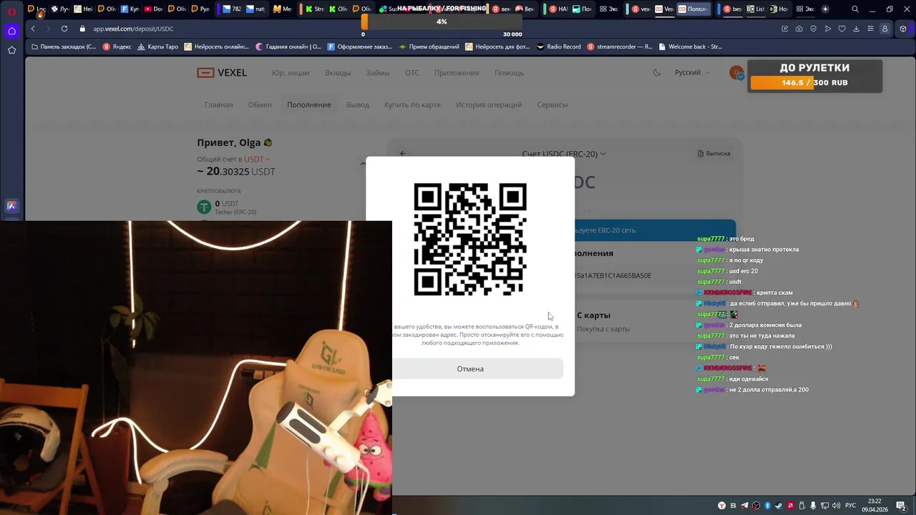Open the downloads icon in toolbar
Screen dimensions: 916x515
(856, 29)
